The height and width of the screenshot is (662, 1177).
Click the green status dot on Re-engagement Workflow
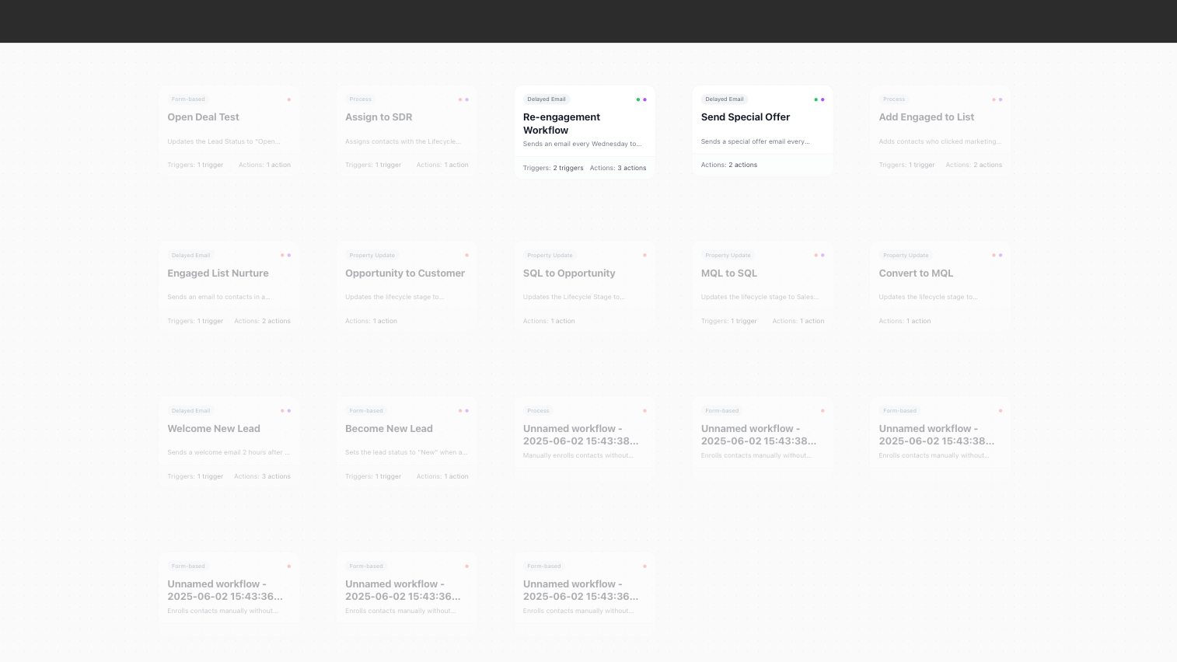637,99
